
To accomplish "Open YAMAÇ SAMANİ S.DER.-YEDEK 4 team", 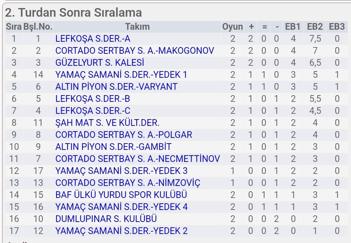I will pyautogui.click(x=122, y=207).
